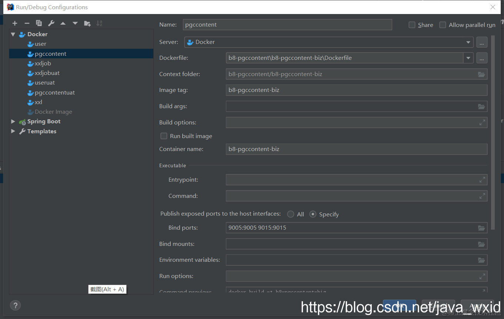Select All ports radio button
This screenshot has width=504, height=319.
pyautogui.click(x=291, y=214)
